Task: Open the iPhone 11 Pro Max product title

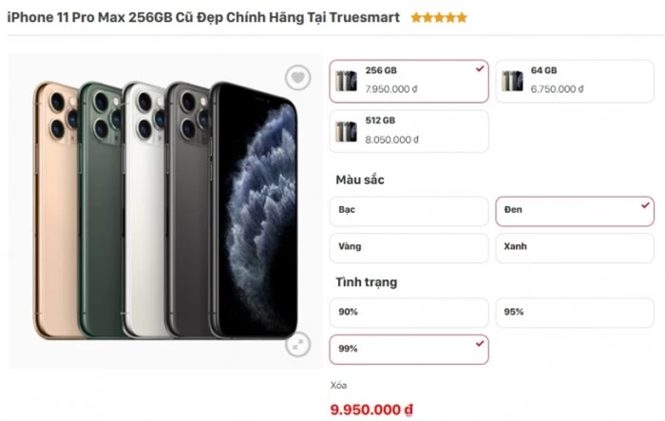Action: pos(203,17)
